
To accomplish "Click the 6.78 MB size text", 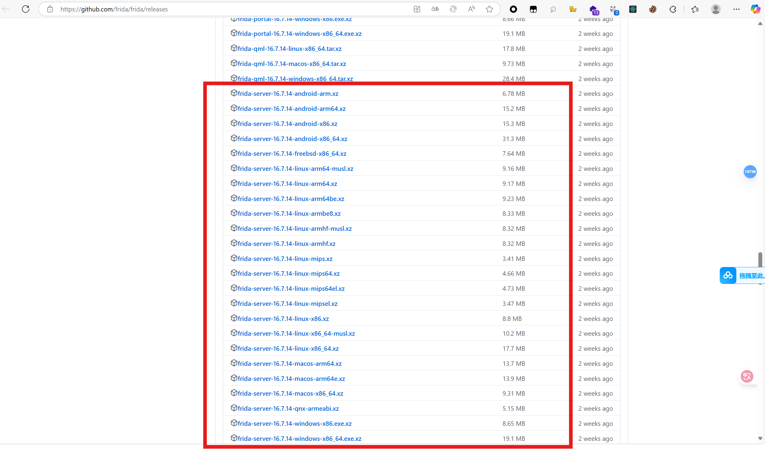I will click(x=514, y=94).
